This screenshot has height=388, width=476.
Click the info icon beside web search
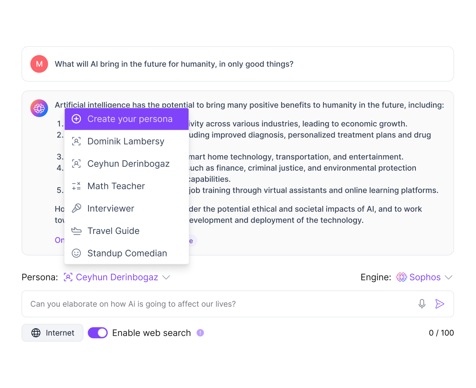(200, 333)
